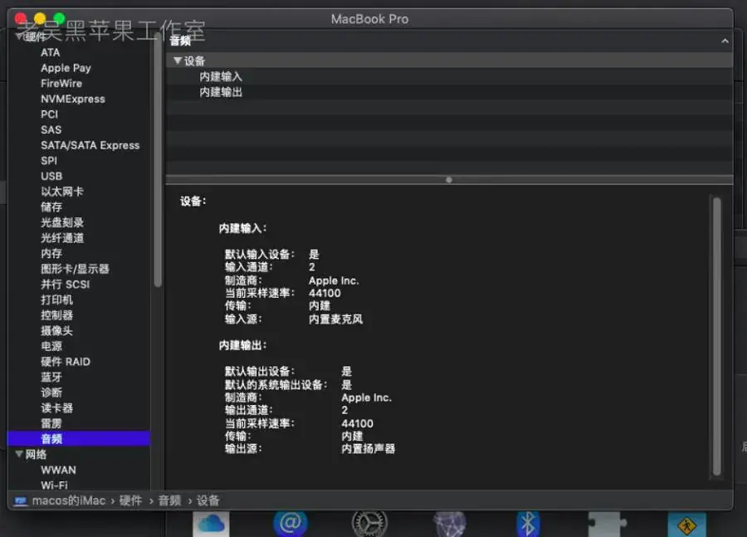Open the USB hardware section

51,176
